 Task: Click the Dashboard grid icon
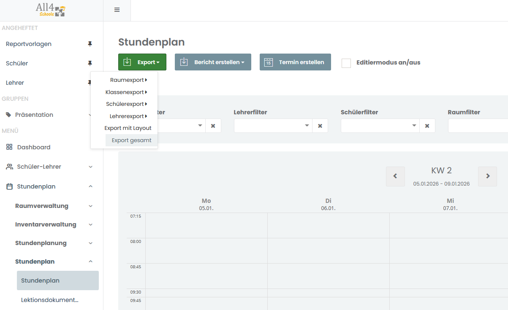tap(9, 147)
